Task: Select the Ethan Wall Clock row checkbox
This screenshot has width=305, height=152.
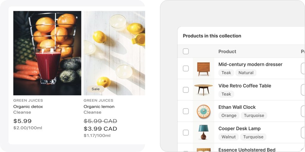Action: point(186,111)
